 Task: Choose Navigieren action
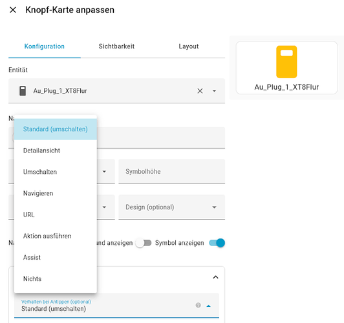(56, 193)
